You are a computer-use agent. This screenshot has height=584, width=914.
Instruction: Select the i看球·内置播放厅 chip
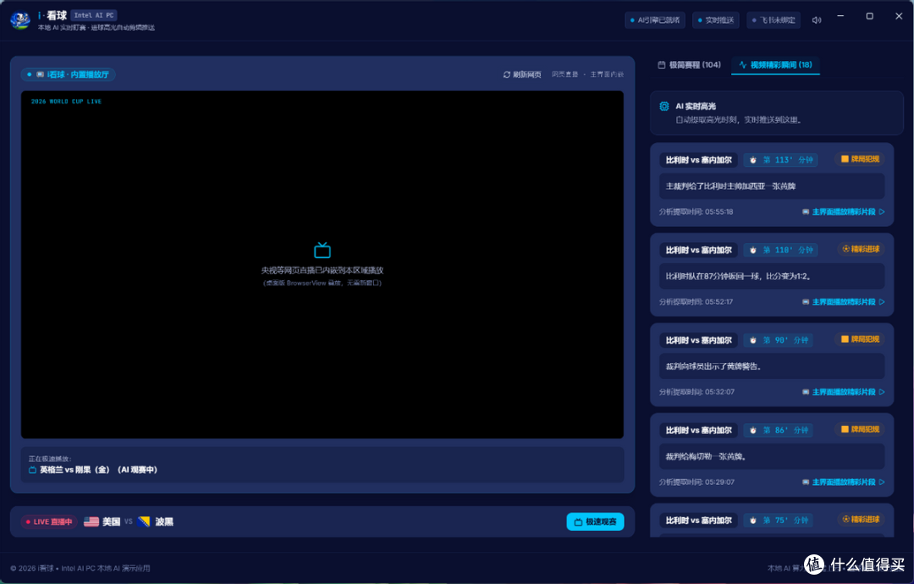click(69, 74)
